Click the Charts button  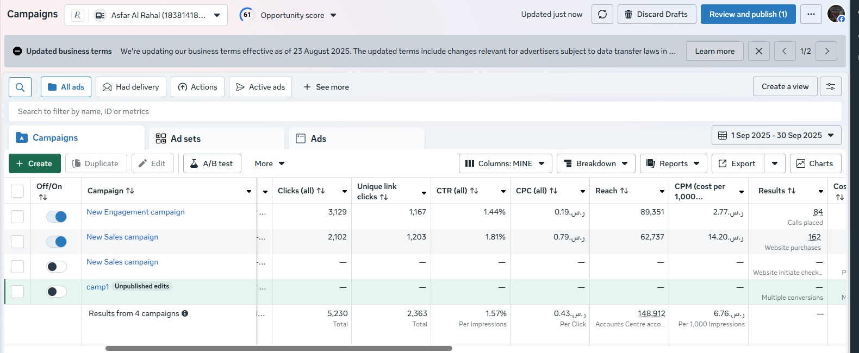[x=816, y=163]
